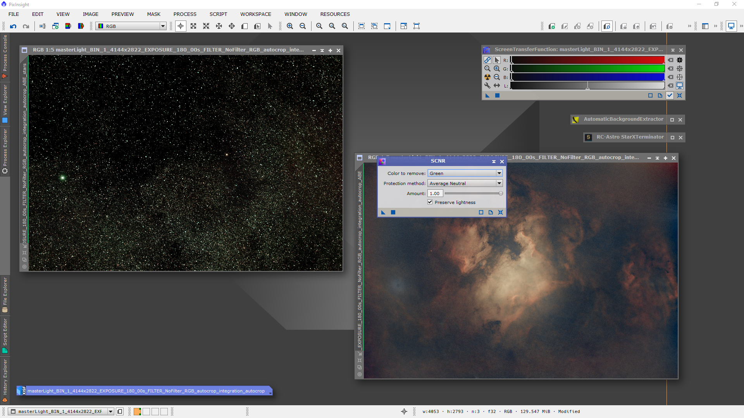Open the PROCESS menu
This screenshot has height=418, width=744.
tap(185, 14)
